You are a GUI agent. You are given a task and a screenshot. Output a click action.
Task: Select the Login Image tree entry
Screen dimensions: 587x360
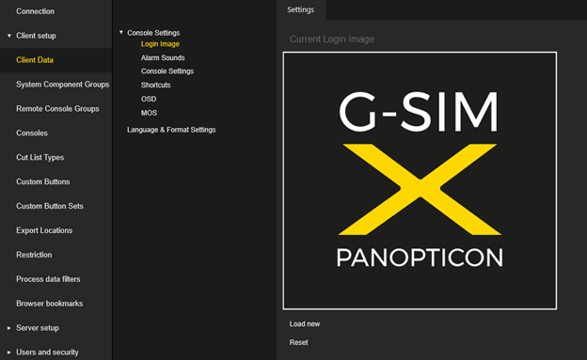[160, 44]
